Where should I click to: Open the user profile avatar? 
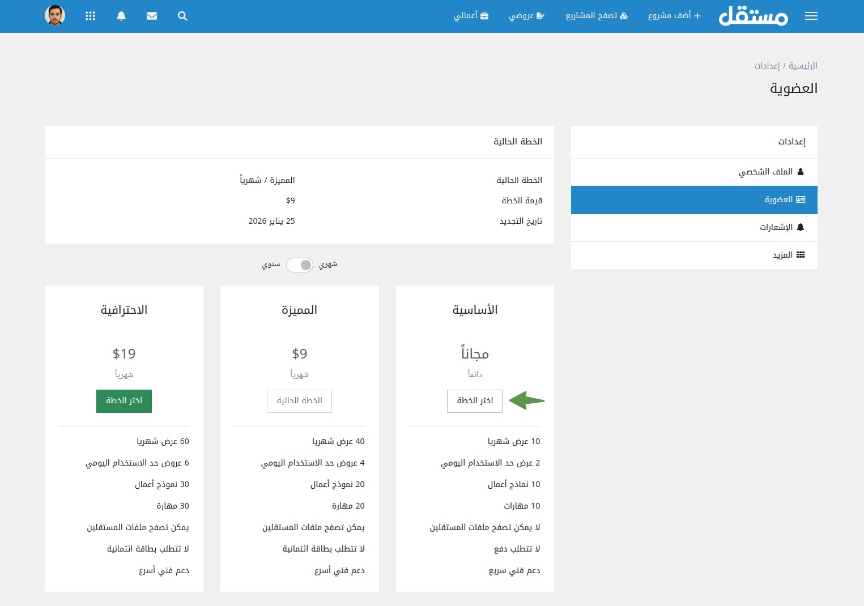[x=55, y=15]
